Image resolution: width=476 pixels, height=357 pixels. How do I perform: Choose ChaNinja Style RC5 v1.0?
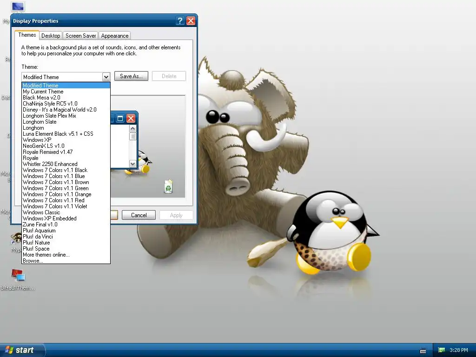(x=66, y=104)
